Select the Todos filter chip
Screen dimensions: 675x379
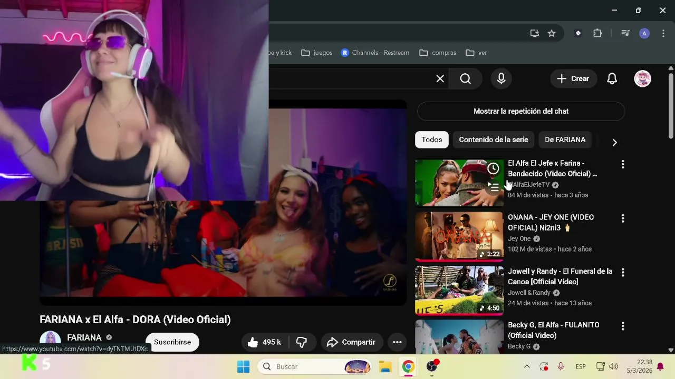[431, 139]
